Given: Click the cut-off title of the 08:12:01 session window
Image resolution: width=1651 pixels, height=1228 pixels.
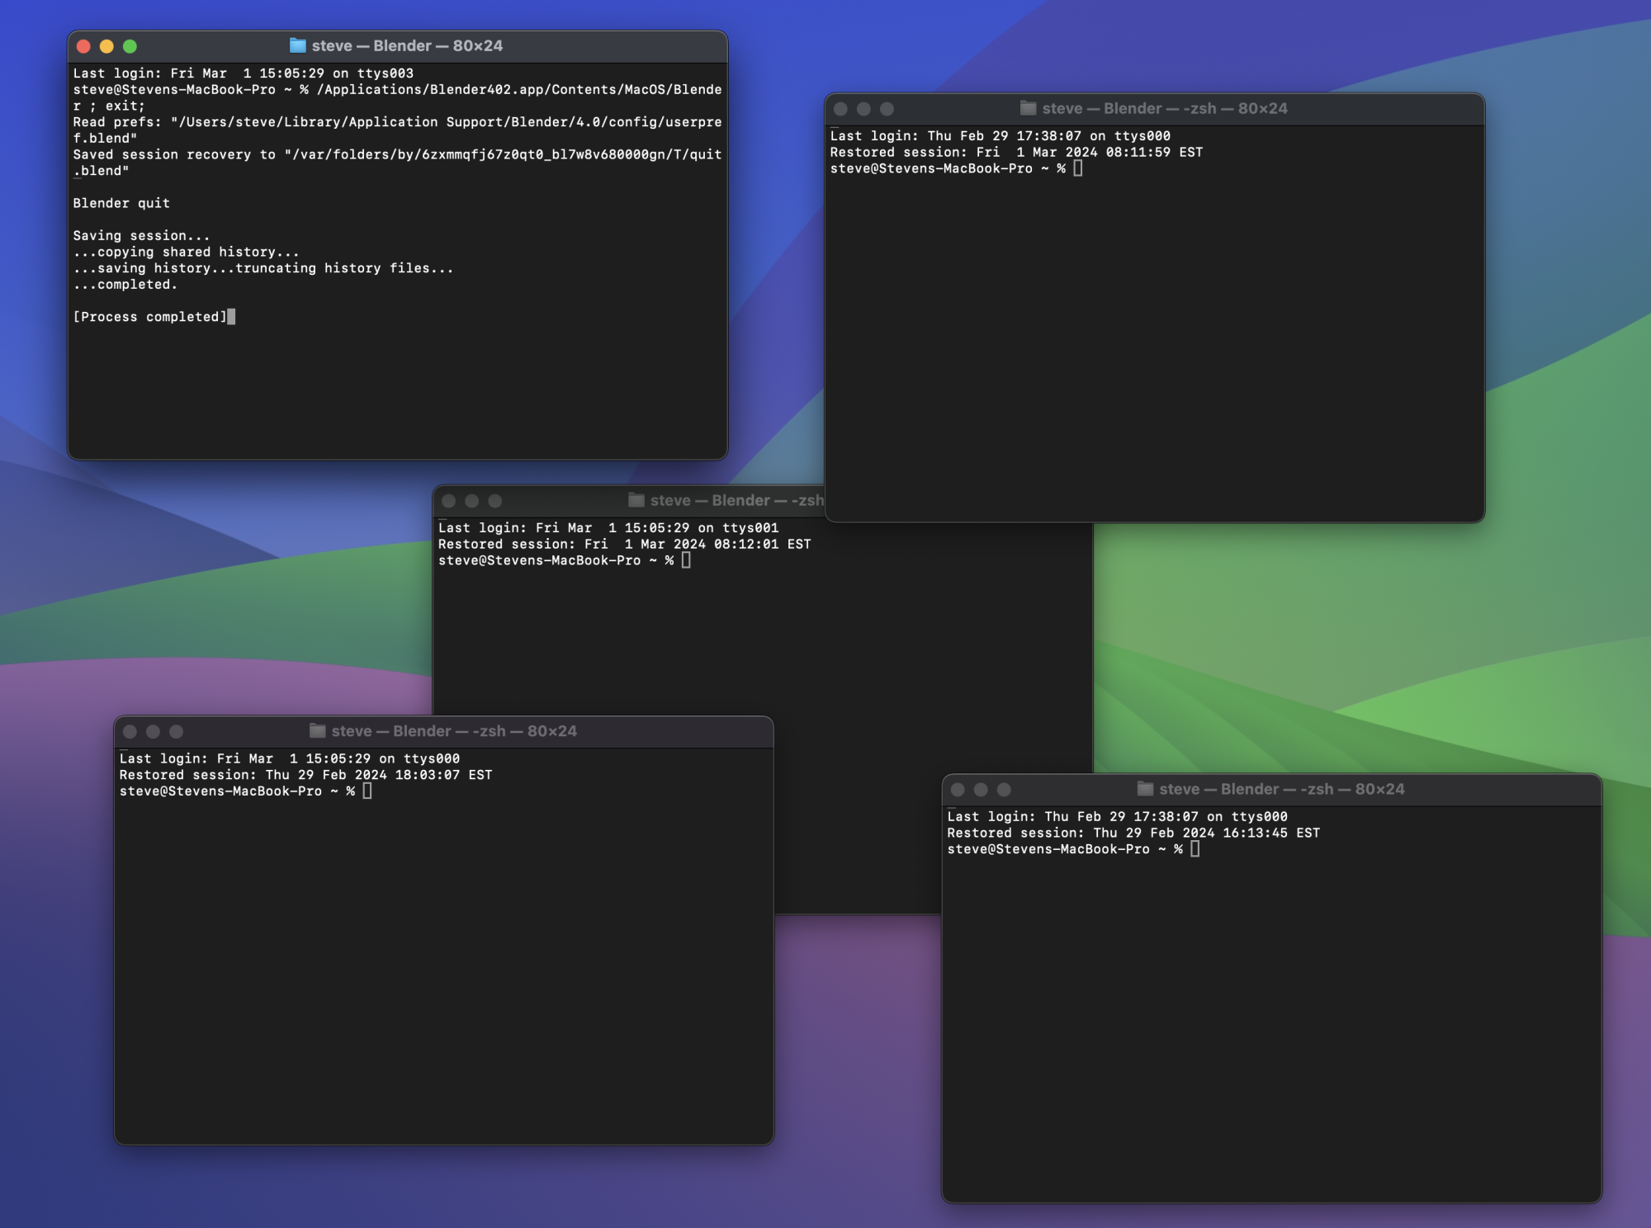Looking at the screenshot, I should [736, 500].
